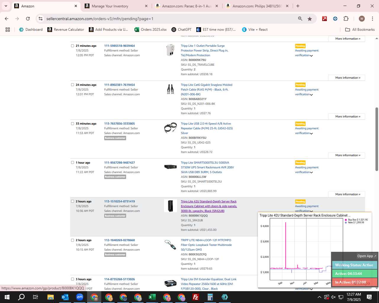Image resolution: width=379 pixels, height=303 pixels.
Task: Open the ChatGPT bookmark
Action: 181,30
